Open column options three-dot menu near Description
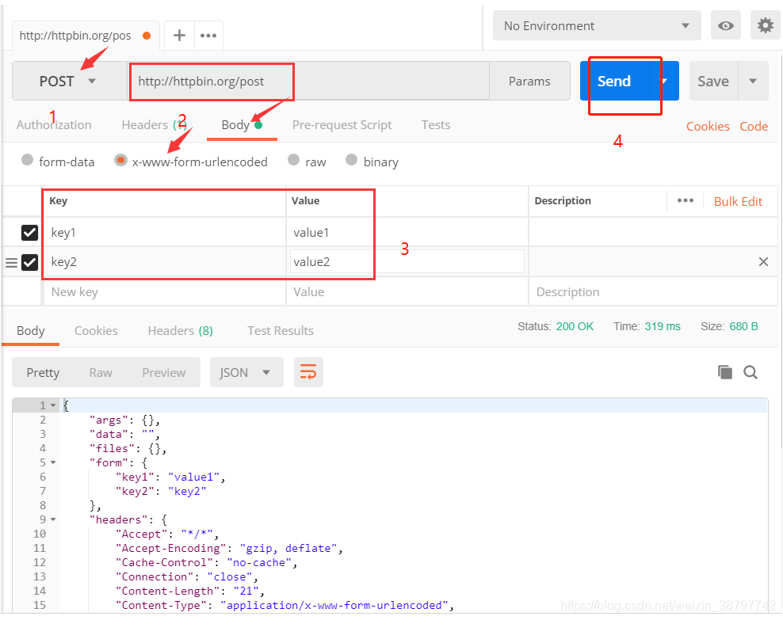The image size is (783, 620). click(685, 200)
